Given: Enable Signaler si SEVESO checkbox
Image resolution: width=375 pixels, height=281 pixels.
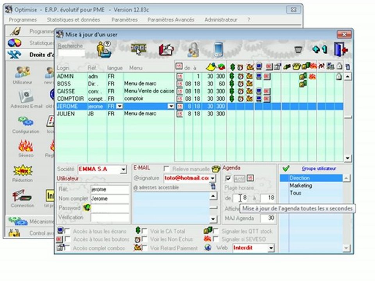Looking at the screenshot, I should coord(216,239).
